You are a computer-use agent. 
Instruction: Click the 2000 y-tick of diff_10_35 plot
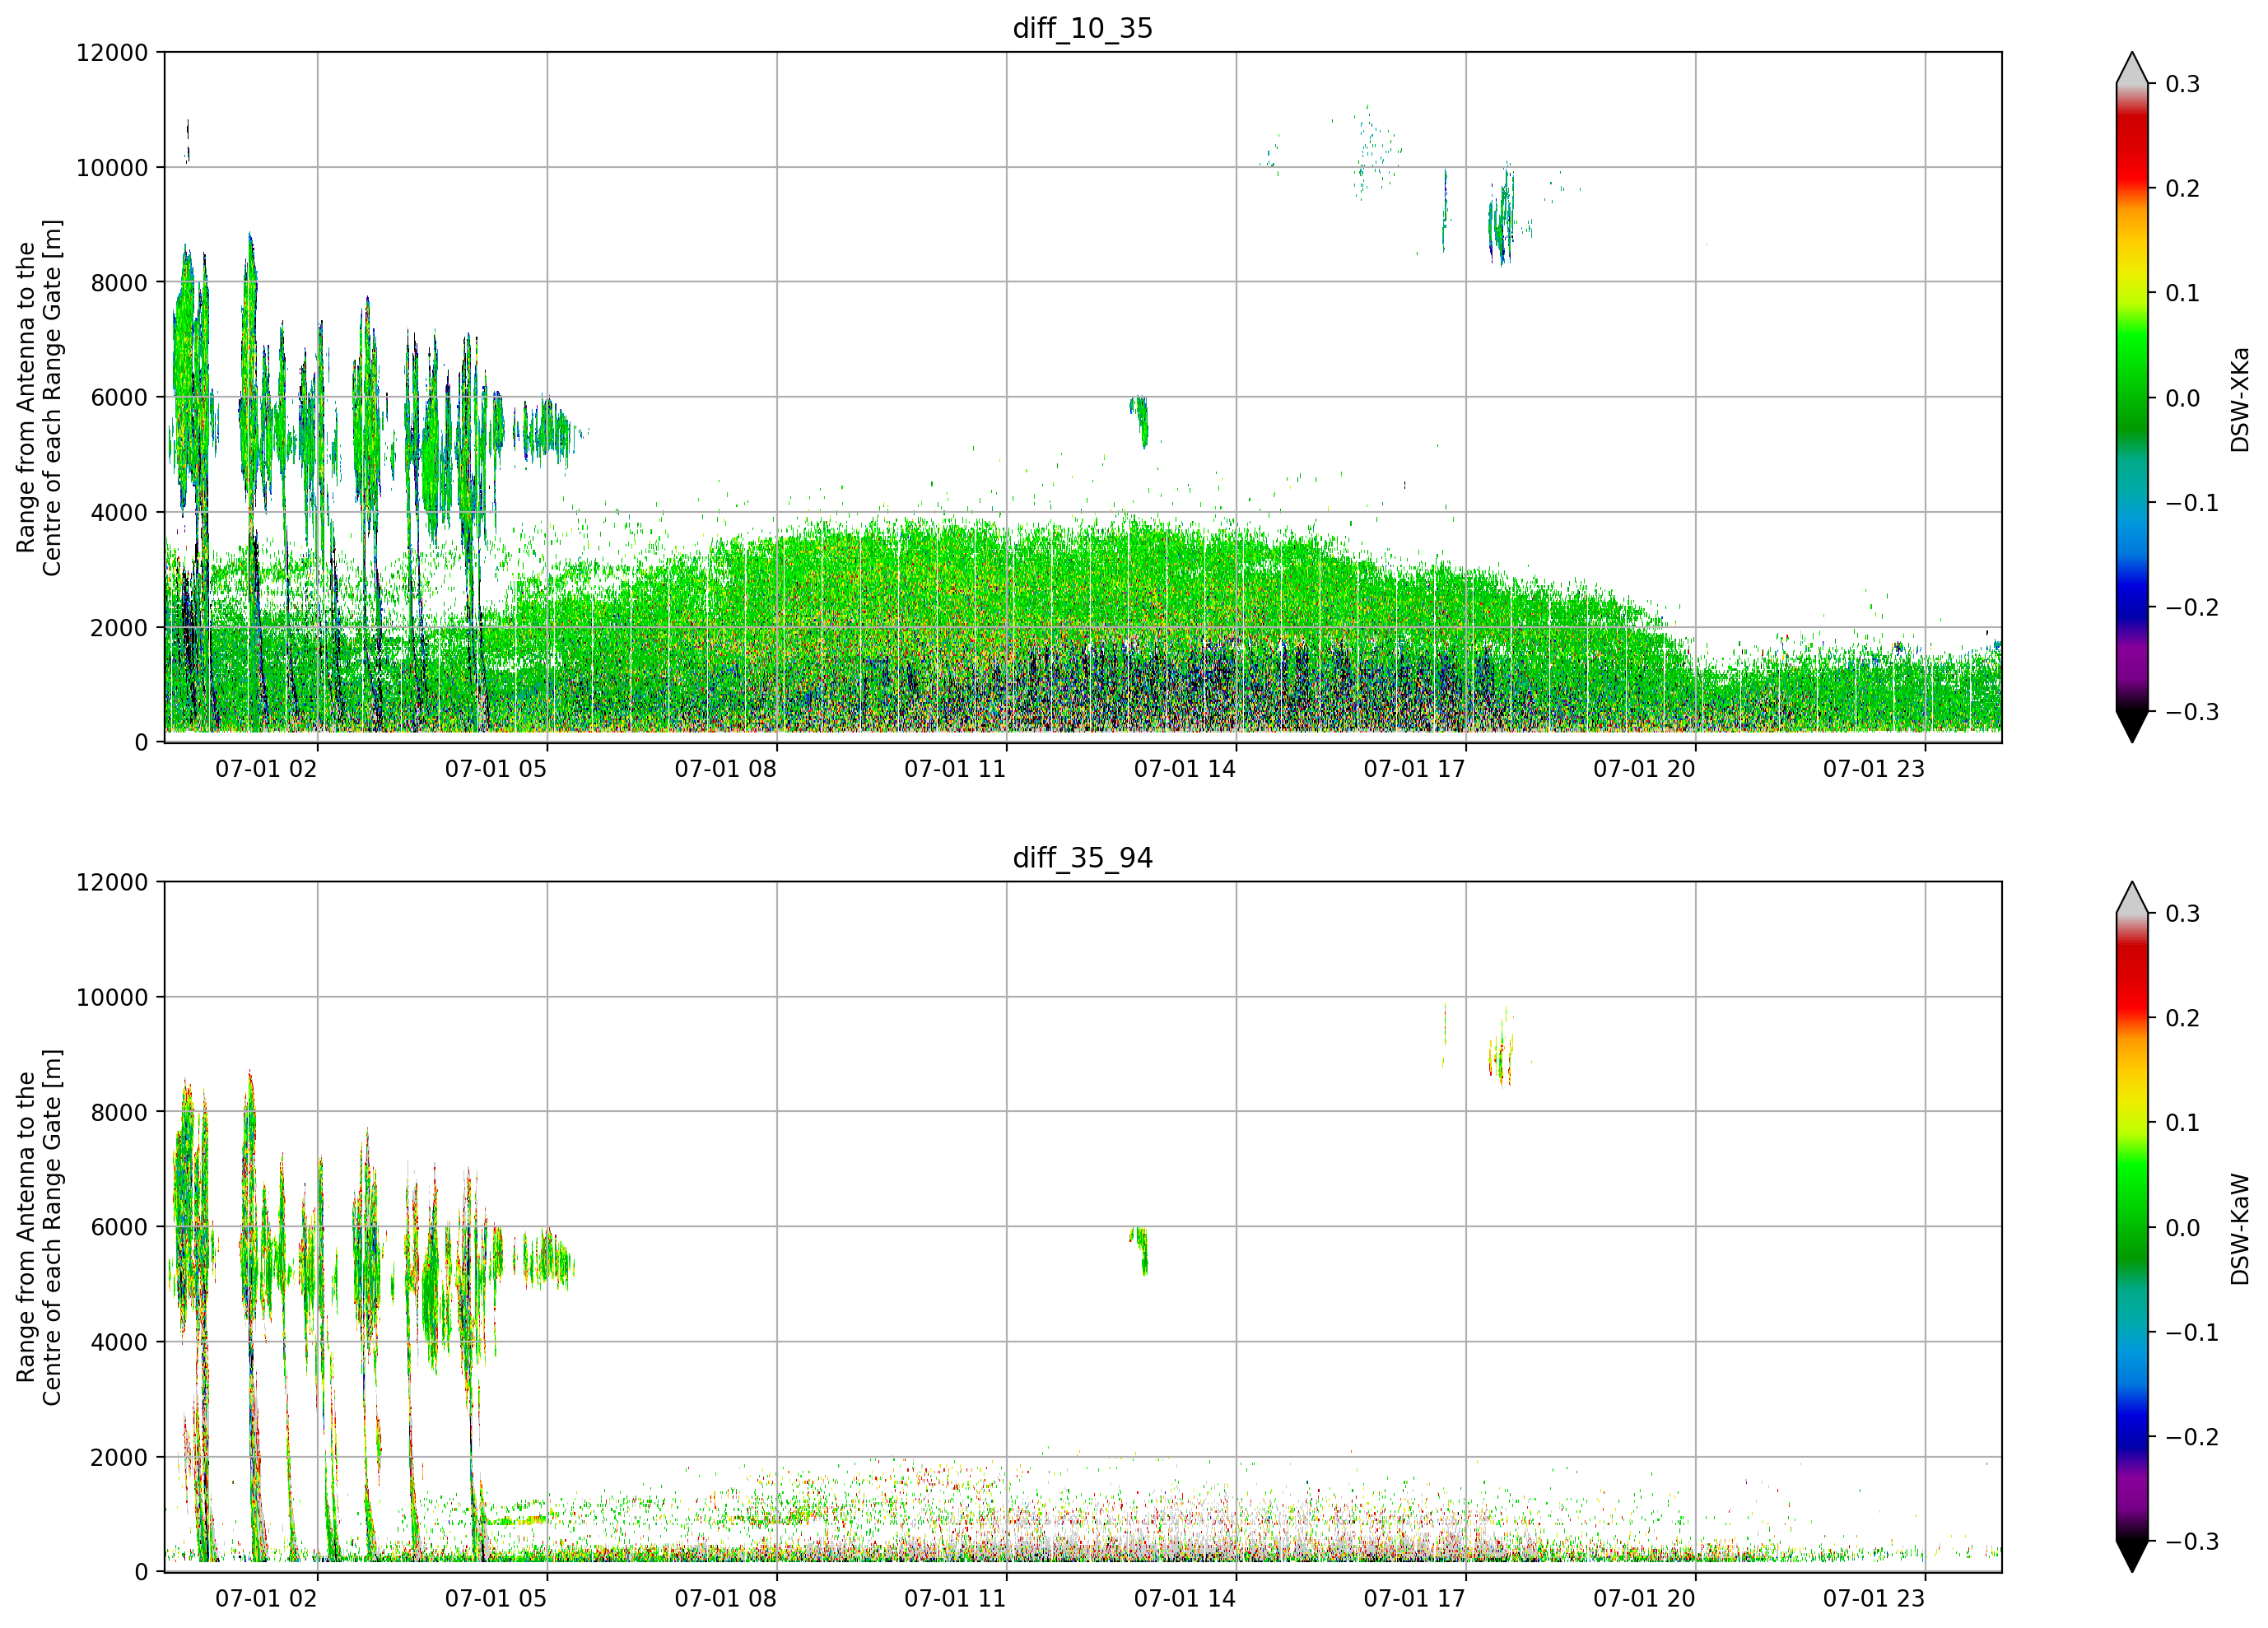point(119,628)
